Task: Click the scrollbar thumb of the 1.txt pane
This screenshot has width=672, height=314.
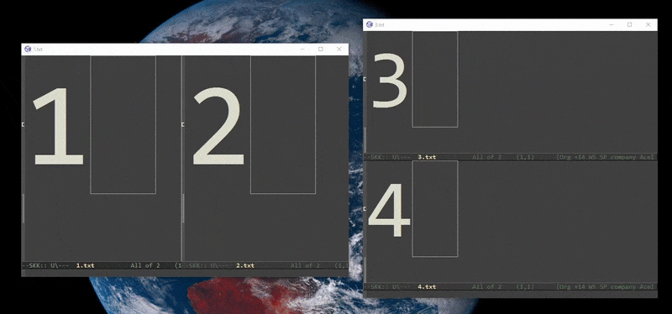Action: pyautogui.click(x=24, y=208)
